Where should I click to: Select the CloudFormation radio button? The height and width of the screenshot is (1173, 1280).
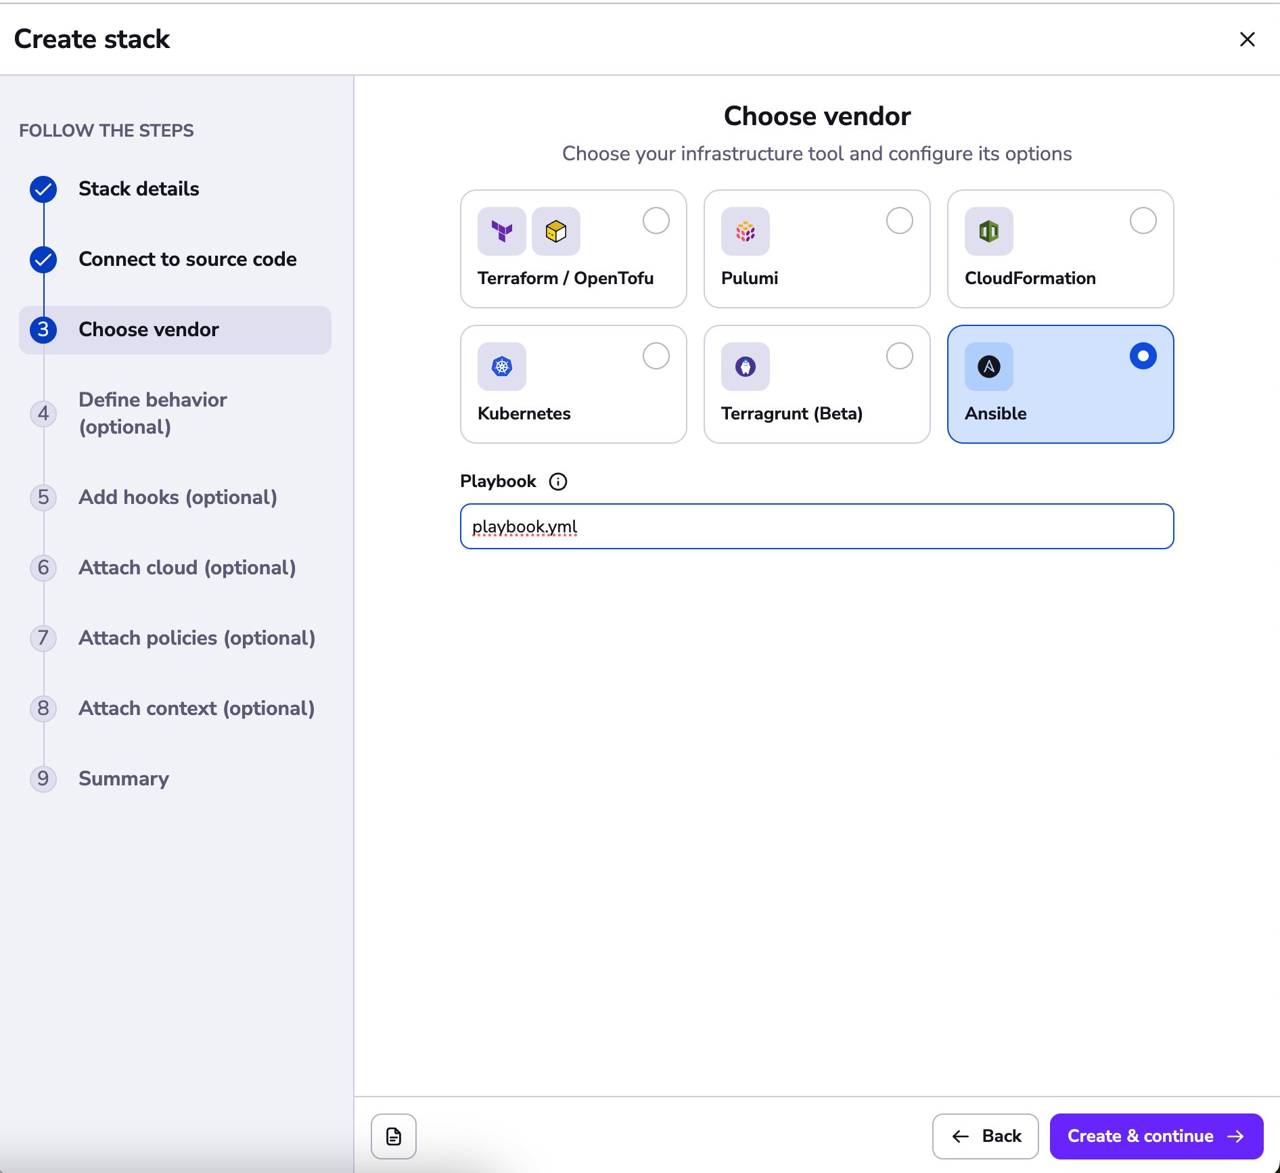coord(1143,221)
